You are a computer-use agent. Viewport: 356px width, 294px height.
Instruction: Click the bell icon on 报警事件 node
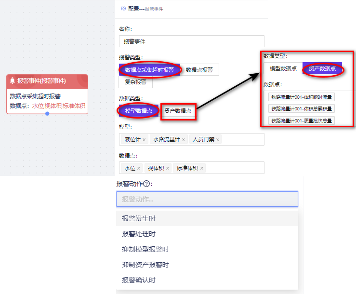(x=13, y=80)
